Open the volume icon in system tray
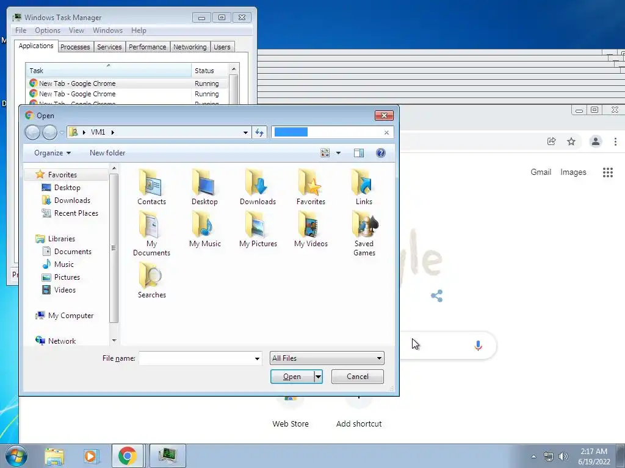 point(563,456)
